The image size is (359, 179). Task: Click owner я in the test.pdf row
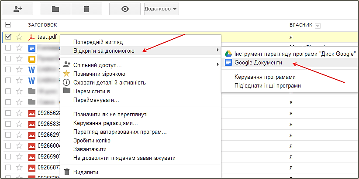tap(291, 37)
